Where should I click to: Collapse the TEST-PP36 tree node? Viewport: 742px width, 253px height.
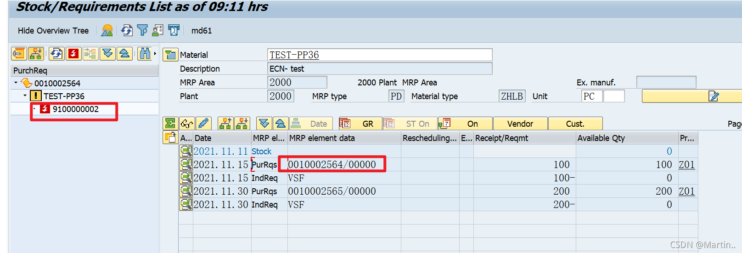point(25,96)
